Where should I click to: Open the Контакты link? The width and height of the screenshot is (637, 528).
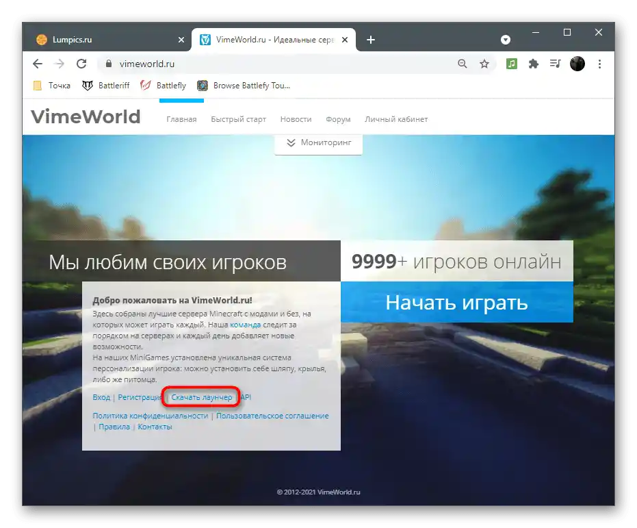coord(155,427)
